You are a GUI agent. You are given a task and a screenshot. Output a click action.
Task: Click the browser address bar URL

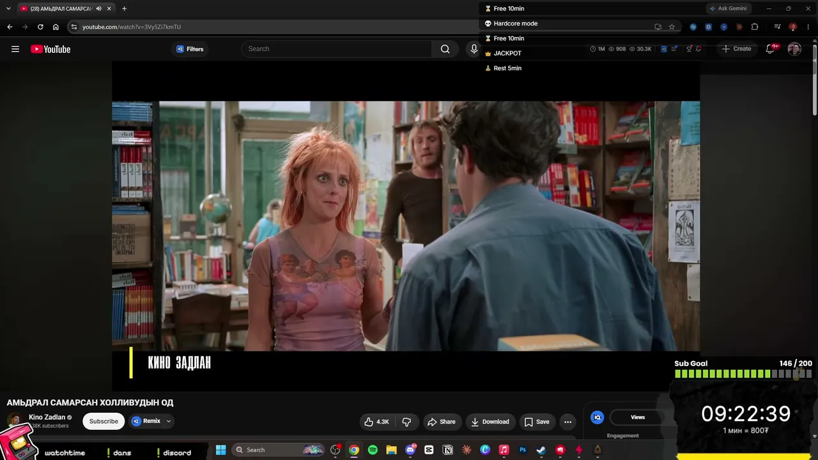pos(132,27)
